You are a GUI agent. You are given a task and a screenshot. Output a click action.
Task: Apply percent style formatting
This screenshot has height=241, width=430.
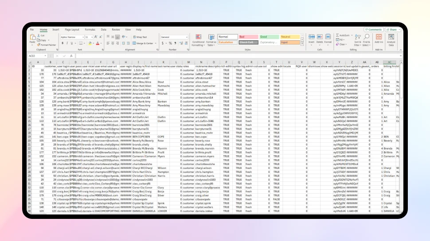[x=170, y=43]
